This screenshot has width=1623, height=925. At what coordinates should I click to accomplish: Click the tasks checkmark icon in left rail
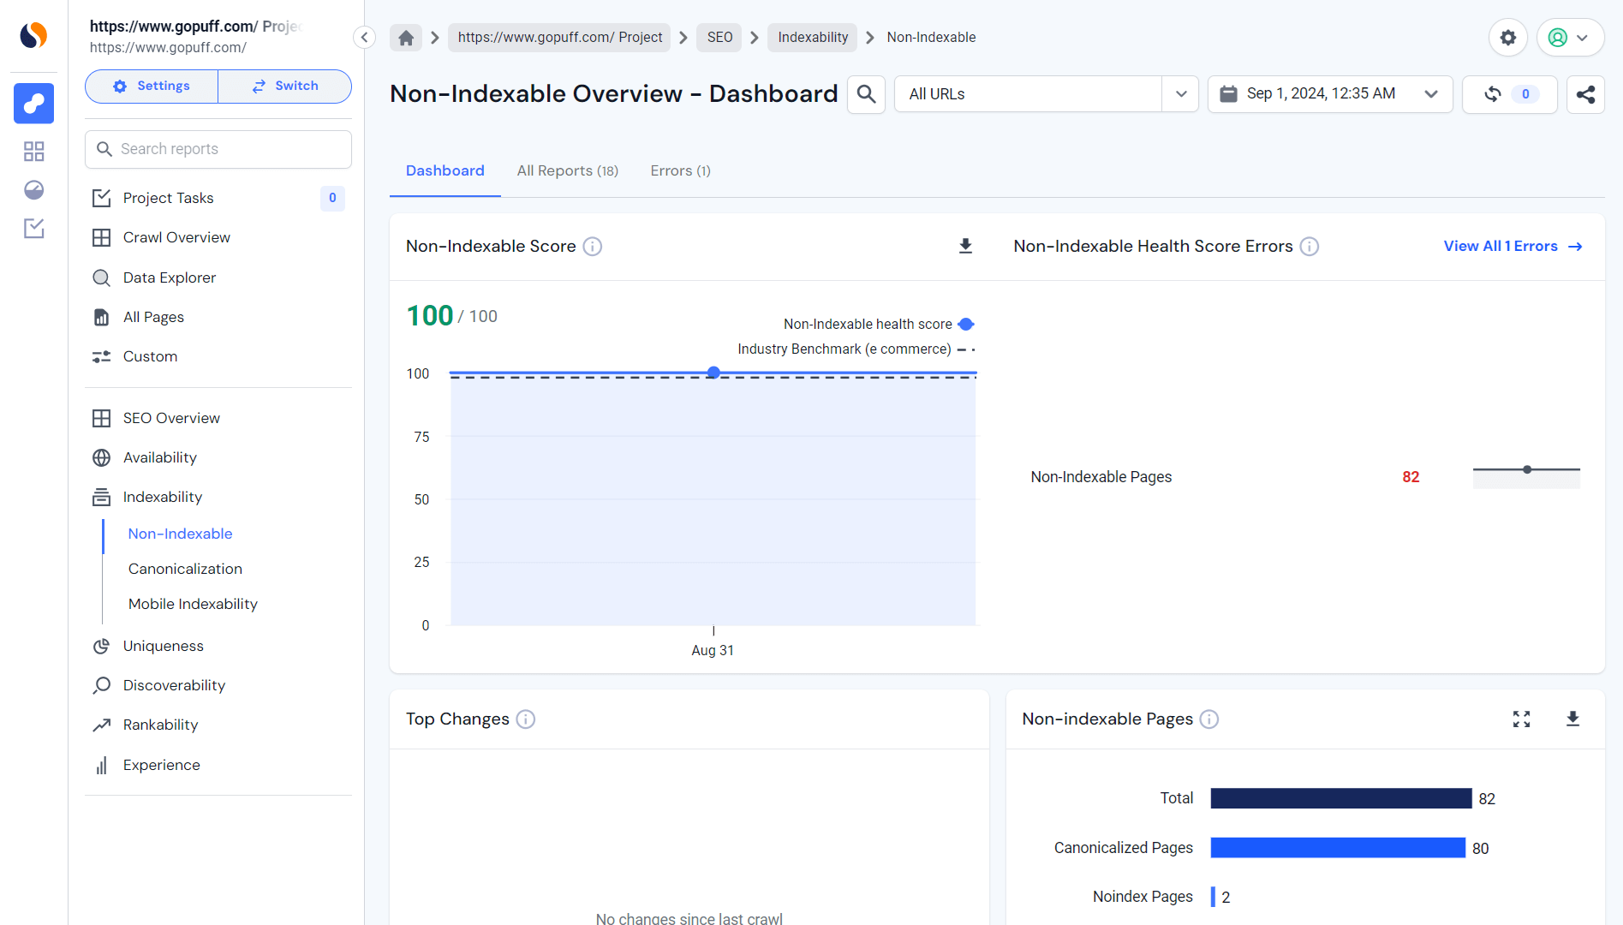click(33, 229)
